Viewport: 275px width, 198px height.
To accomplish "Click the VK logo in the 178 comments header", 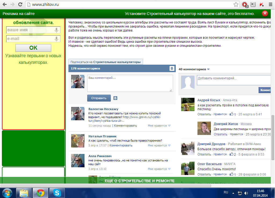I will click(x=172, y=68).
